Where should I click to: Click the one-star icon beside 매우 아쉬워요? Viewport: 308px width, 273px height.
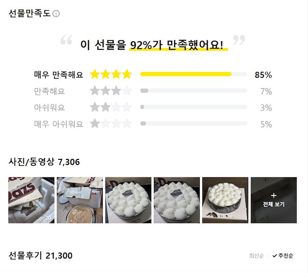click(111, 124)
